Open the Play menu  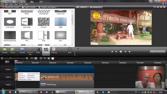(x=16, y=4)
